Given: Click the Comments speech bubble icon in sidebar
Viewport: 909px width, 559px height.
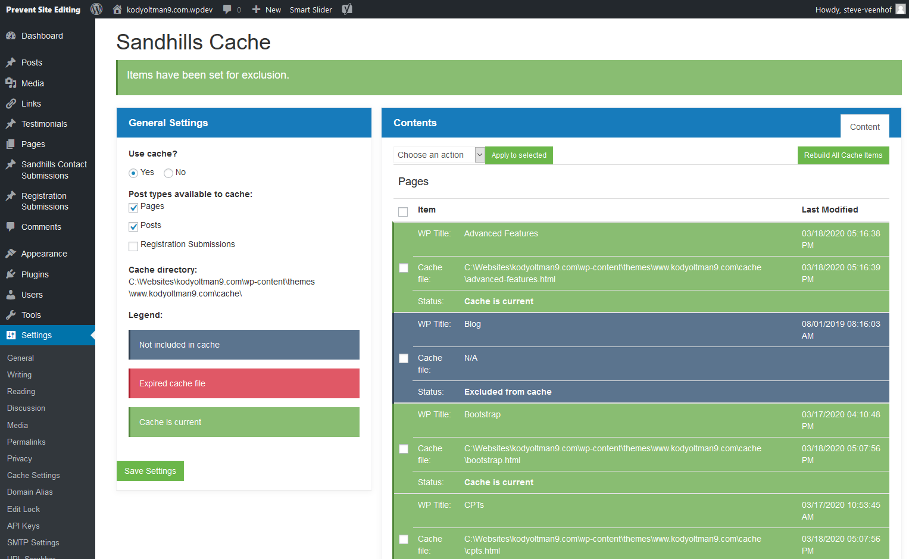Looking at the screenshot, I should (11, 227).
